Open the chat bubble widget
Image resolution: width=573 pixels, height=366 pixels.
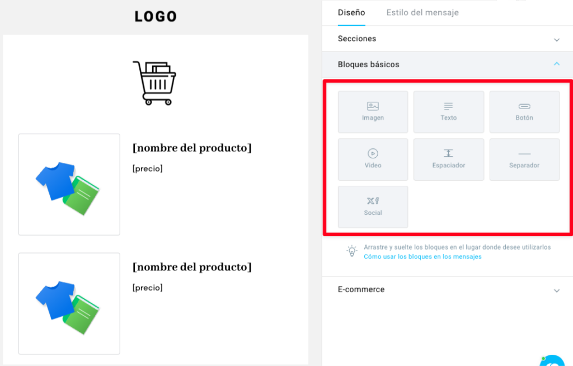point(552,361)
